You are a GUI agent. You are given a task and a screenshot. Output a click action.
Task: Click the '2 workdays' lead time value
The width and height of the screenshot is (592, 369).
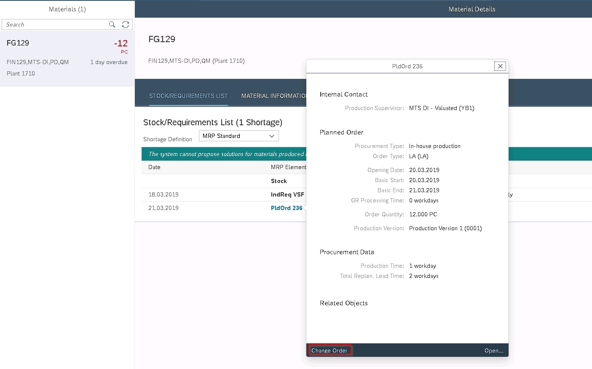coord(424,276)
